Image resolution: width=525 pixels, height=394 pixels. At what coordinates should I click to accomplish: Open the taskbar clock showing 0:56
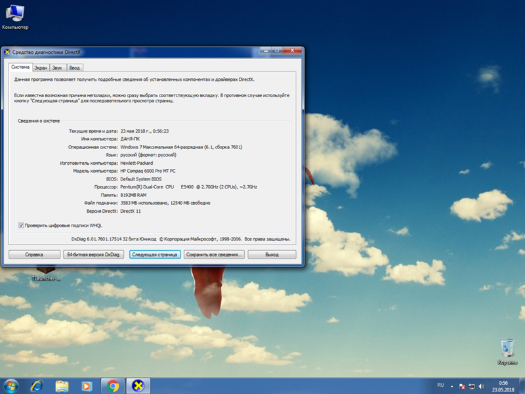pyautogui.click(x=503, y=386)
